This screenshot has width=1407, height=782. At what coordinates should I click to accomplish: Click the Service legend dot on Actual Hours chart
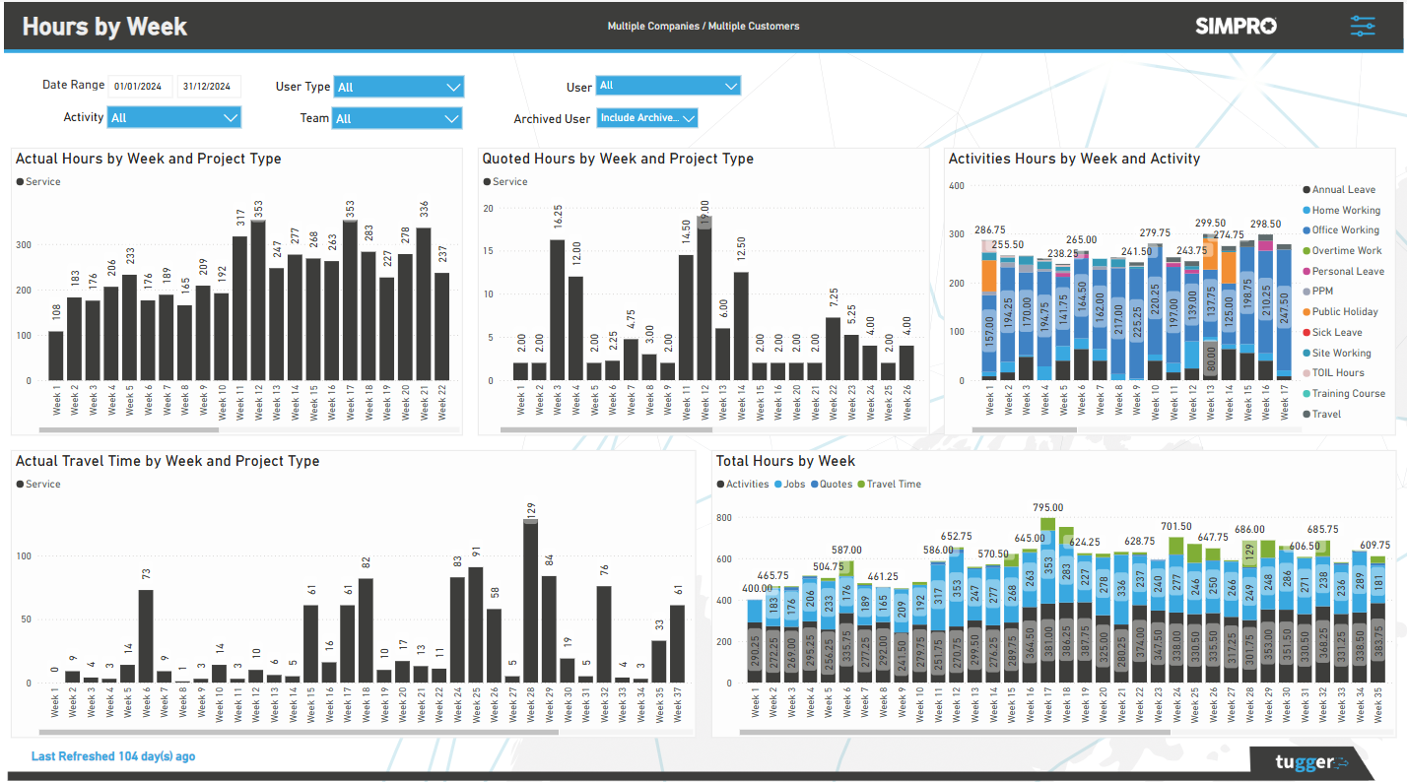coord(22,181)
